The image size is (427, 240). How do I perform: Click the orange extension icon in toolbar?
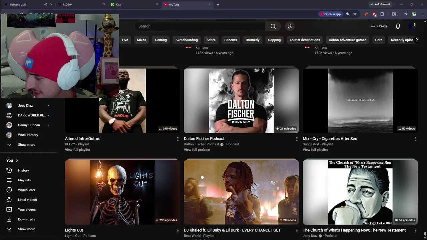point(366,14)
